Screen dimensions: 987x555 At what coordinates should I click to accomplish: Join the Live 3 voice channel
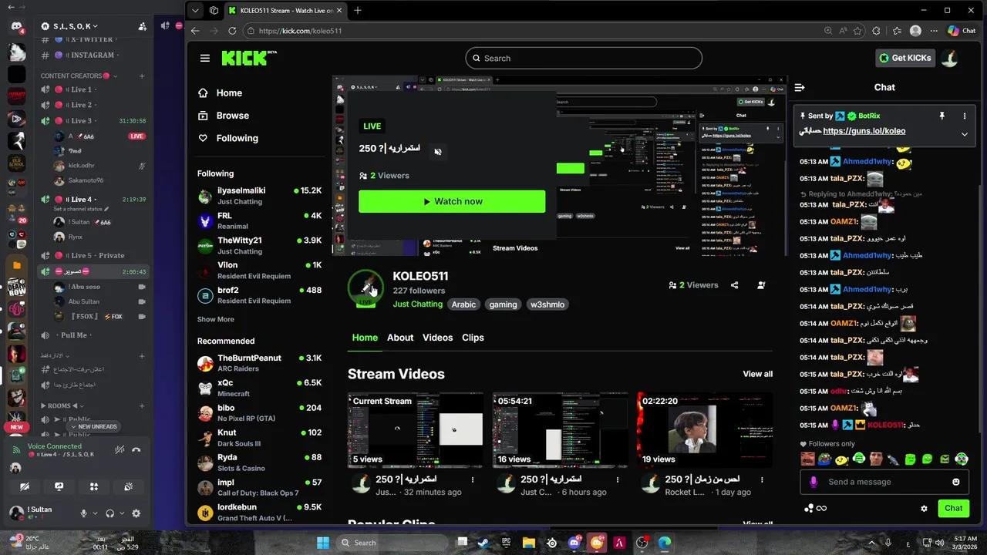(x=93, y=121)
